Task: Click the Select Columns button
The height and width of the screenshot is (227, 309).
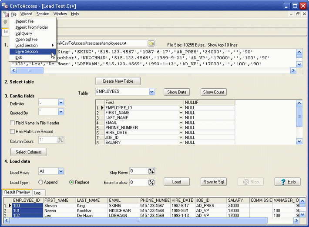Action: coord(29,152)
